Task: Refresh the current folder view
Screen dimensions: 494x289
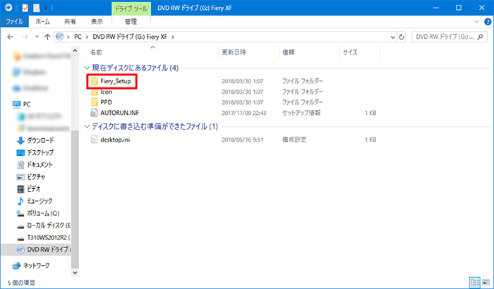Action: (402, 37)
